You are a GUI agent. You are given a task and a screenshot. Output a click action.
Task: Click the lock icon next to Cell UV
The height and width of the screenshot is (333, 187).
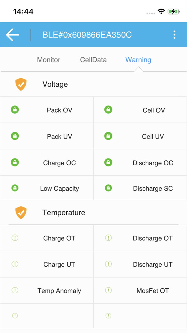pyautogui.click(x=108, y=136)
